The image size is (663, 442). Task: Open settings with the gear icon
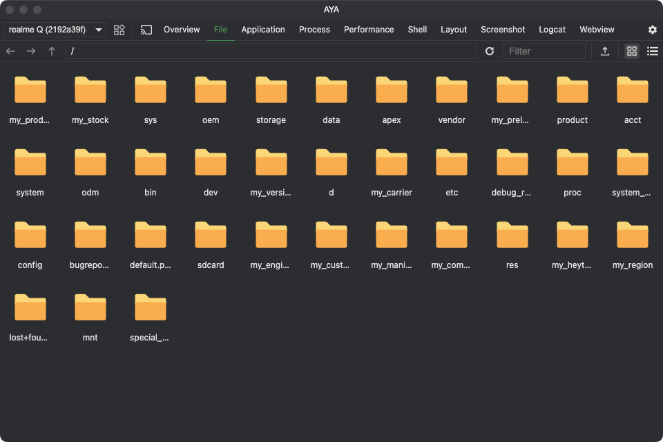coord(653,30)
